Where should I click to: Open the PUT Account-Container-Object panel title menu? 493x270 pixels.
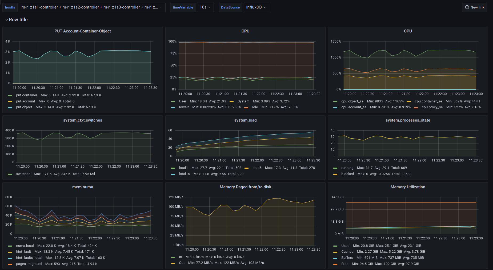pyautogui.click(x=83, y=31)
